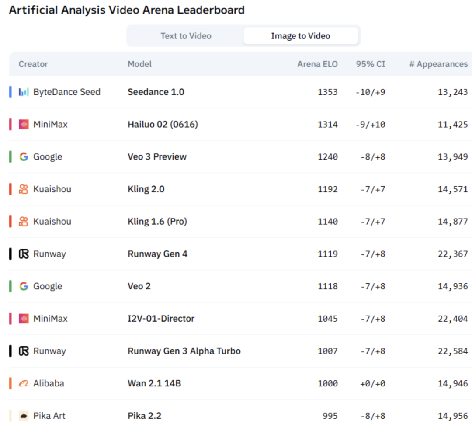Sort by the Arena ELO column header
Image resolution: width=472 pixels, height=424 pixels.
[x=318, y=64]
